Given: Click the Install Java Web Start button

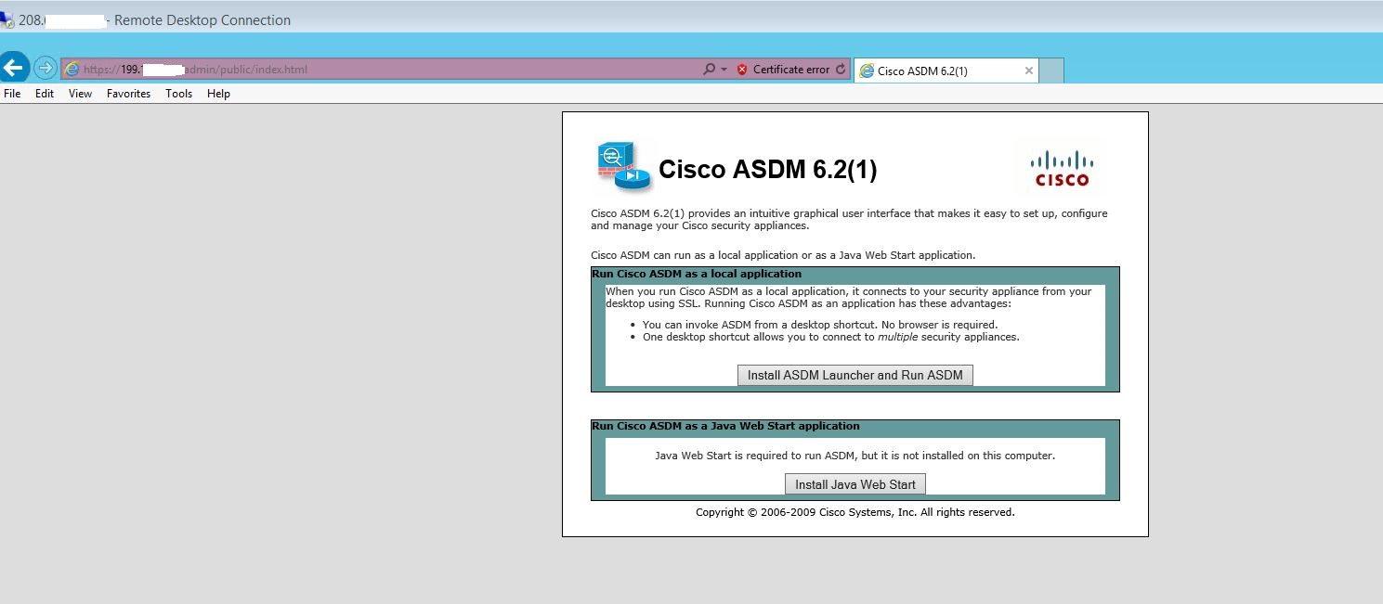Looking at the screenshot, I should (855, 484).
